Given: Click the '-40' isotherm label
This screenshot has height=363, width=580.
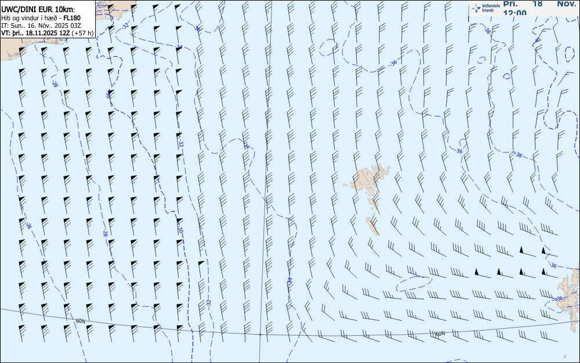Looking at the screenshot, I should [x=538, y=39].
